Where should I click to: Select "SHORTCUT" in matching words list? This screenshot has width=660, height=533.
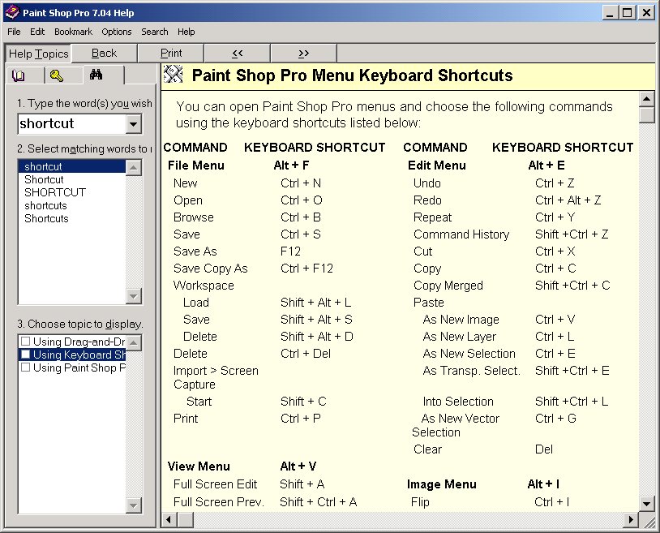click(54, 192)
